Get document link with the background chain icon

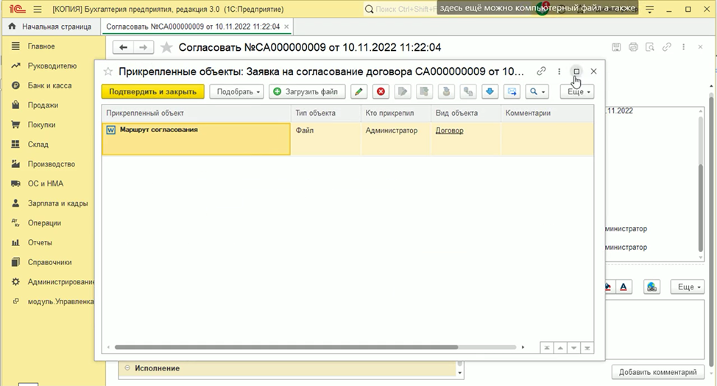tap(667, 46)
